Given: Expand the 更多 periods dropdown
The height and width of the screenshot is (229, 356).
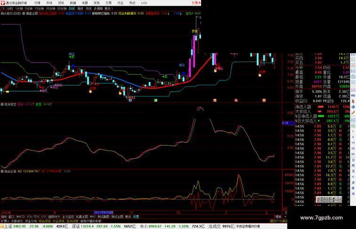Looking at the screenshot, I should click(108, 8).
